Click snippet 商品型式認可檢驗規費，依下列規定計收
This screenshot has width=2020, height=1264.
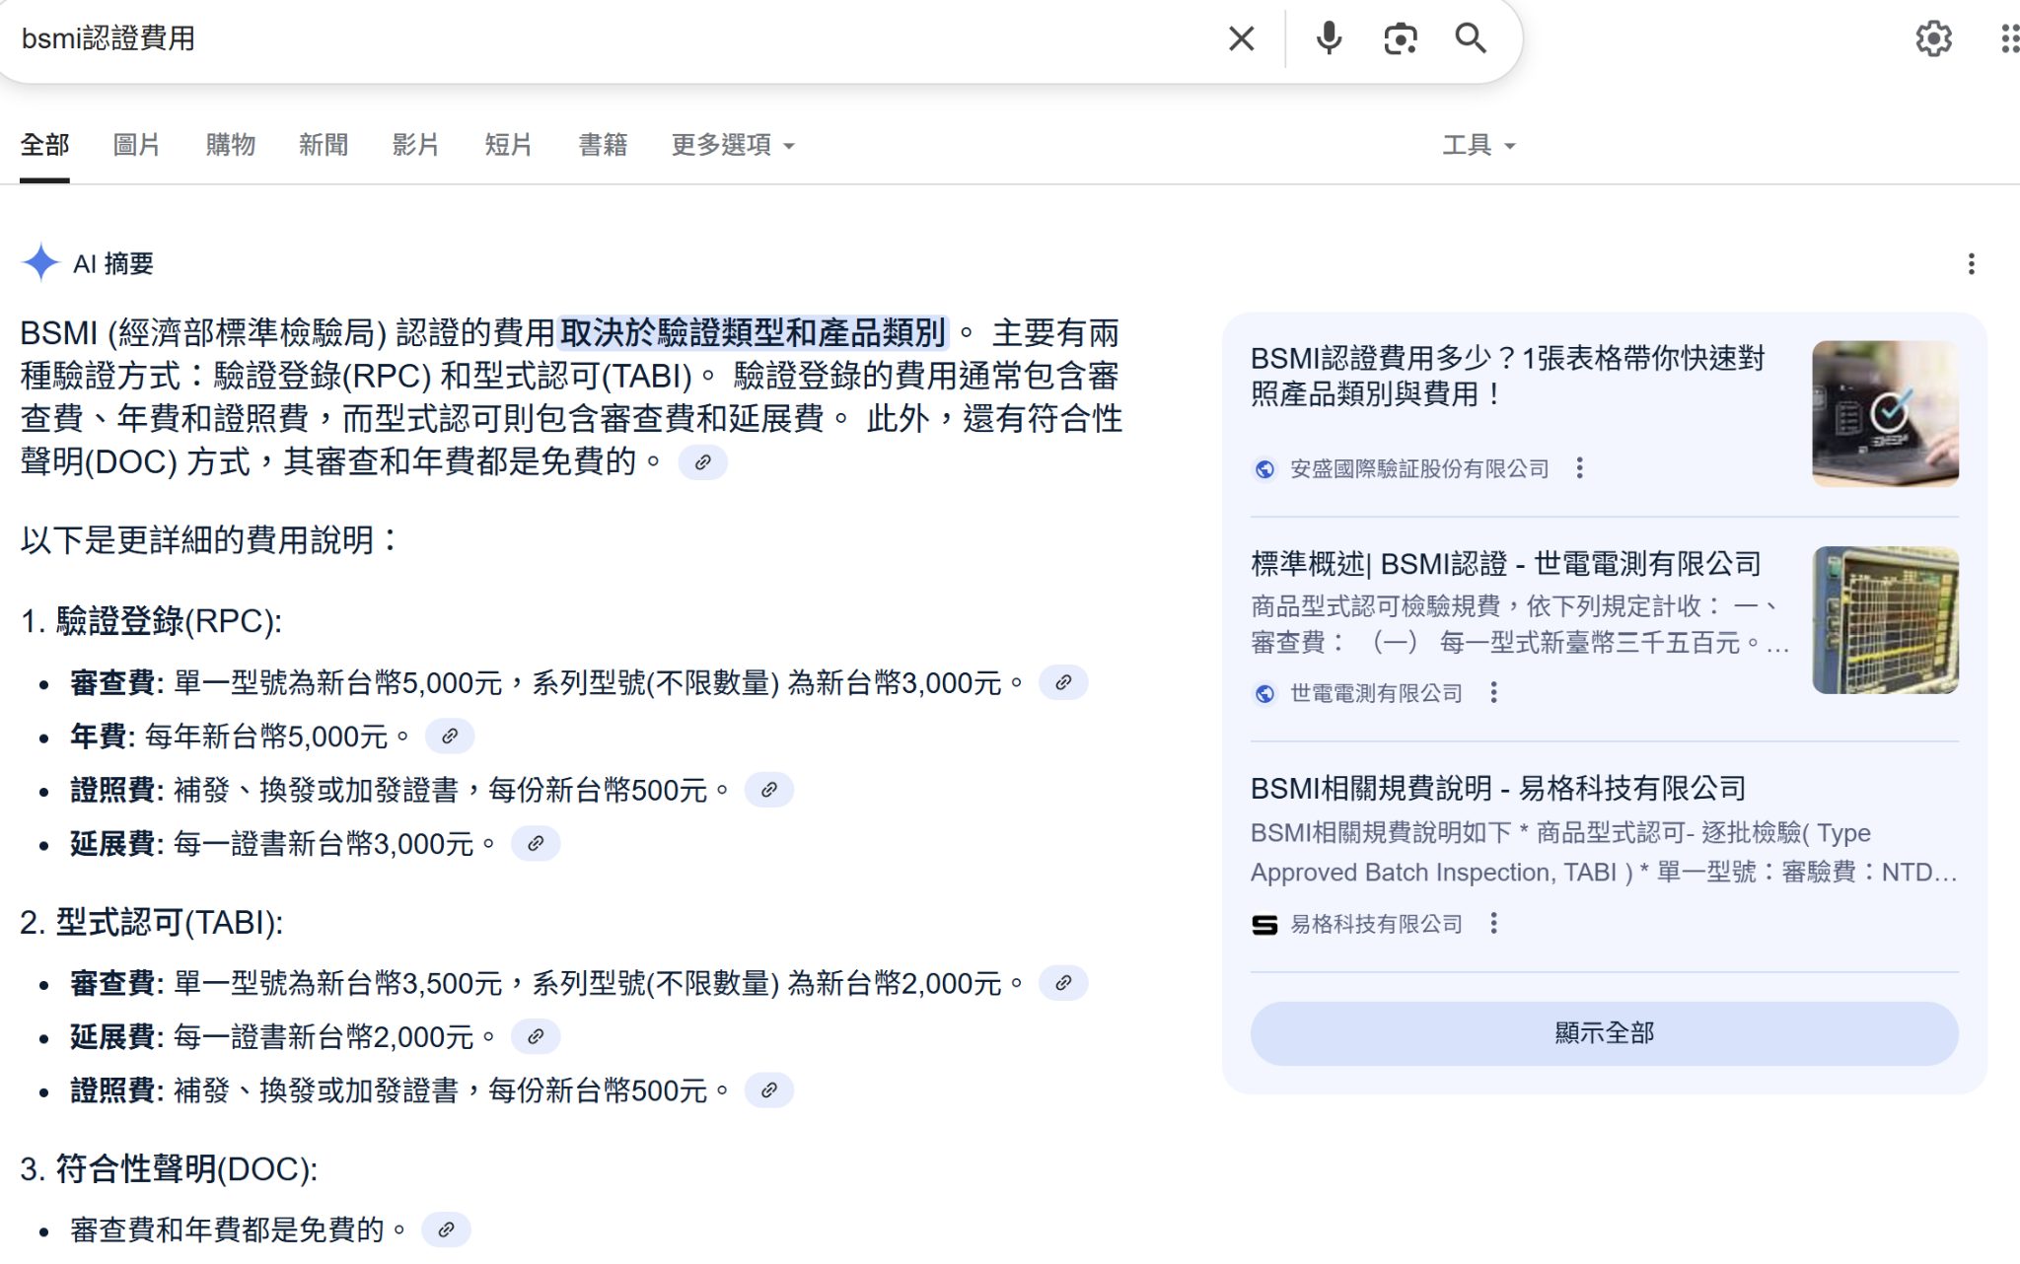pyautogui.click(x=1519, y=624)
